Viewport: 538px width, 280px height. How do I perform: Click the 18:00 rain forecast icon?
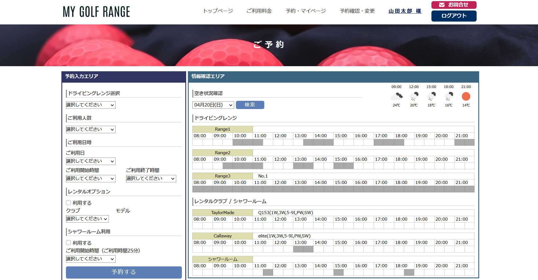point(448,97)
